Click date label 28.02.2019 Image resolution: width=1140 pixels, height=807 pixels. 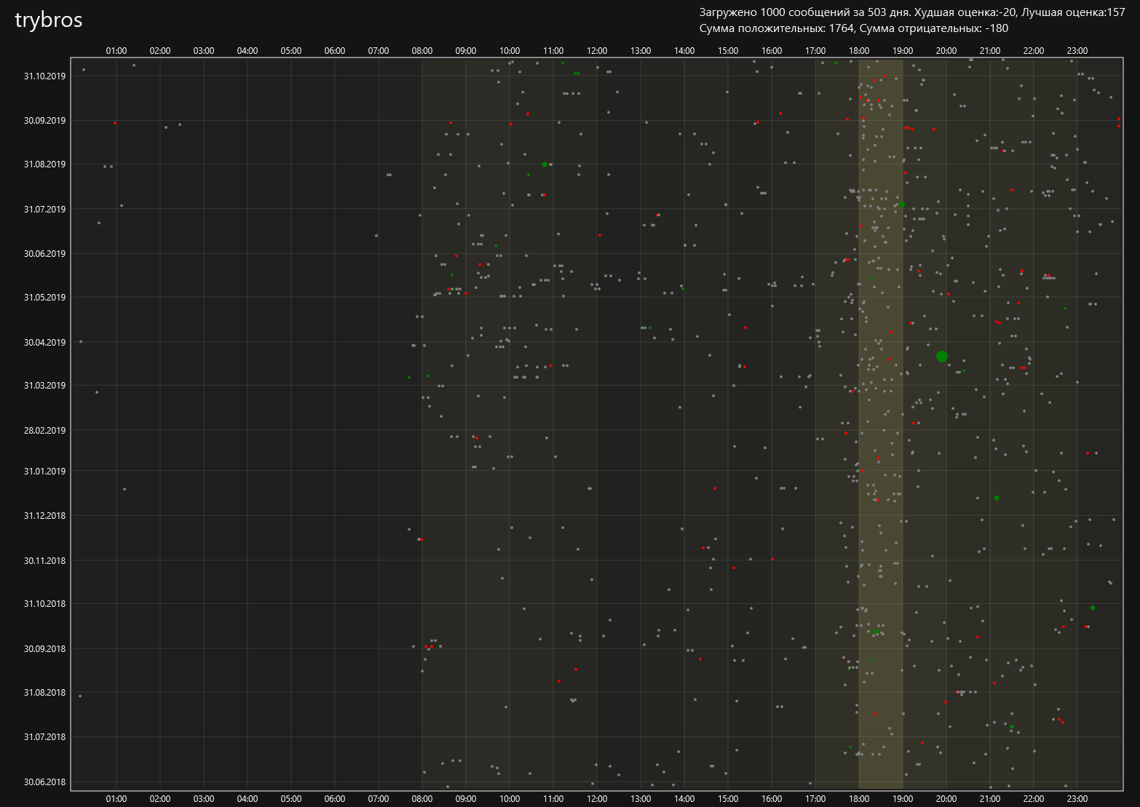pyautogui.click(x=44, y=430)
